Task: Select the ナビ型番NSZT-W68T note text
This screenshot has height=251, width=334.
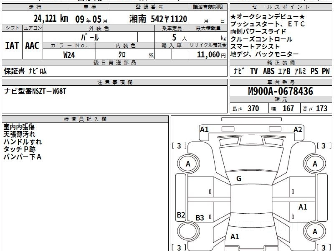Action: point(35,91)
